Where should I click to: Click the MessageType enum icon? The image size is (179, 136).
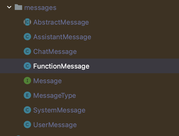click(x=27, y=95)
